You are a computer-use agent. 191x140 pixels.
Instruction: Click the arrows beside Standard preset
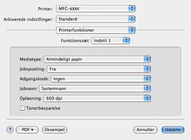pos(132,19)
